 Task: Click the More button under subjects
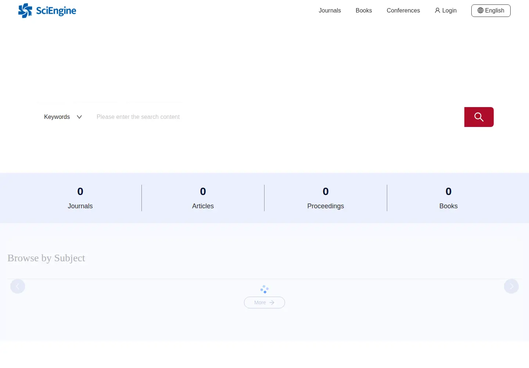pyautogui.click(x=264, y=302)
